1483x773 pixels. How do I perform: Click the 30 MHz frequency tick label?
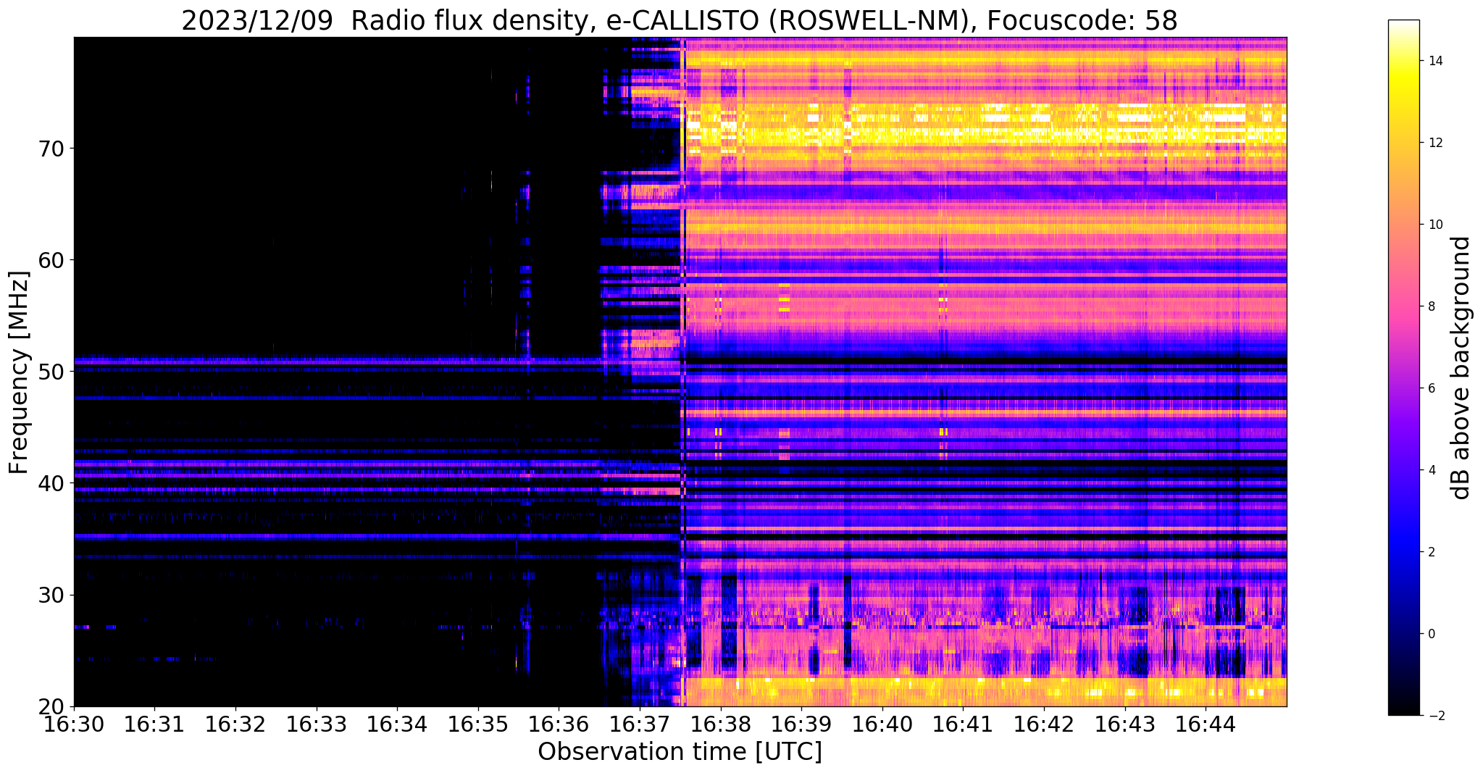(x=51, y=595)
